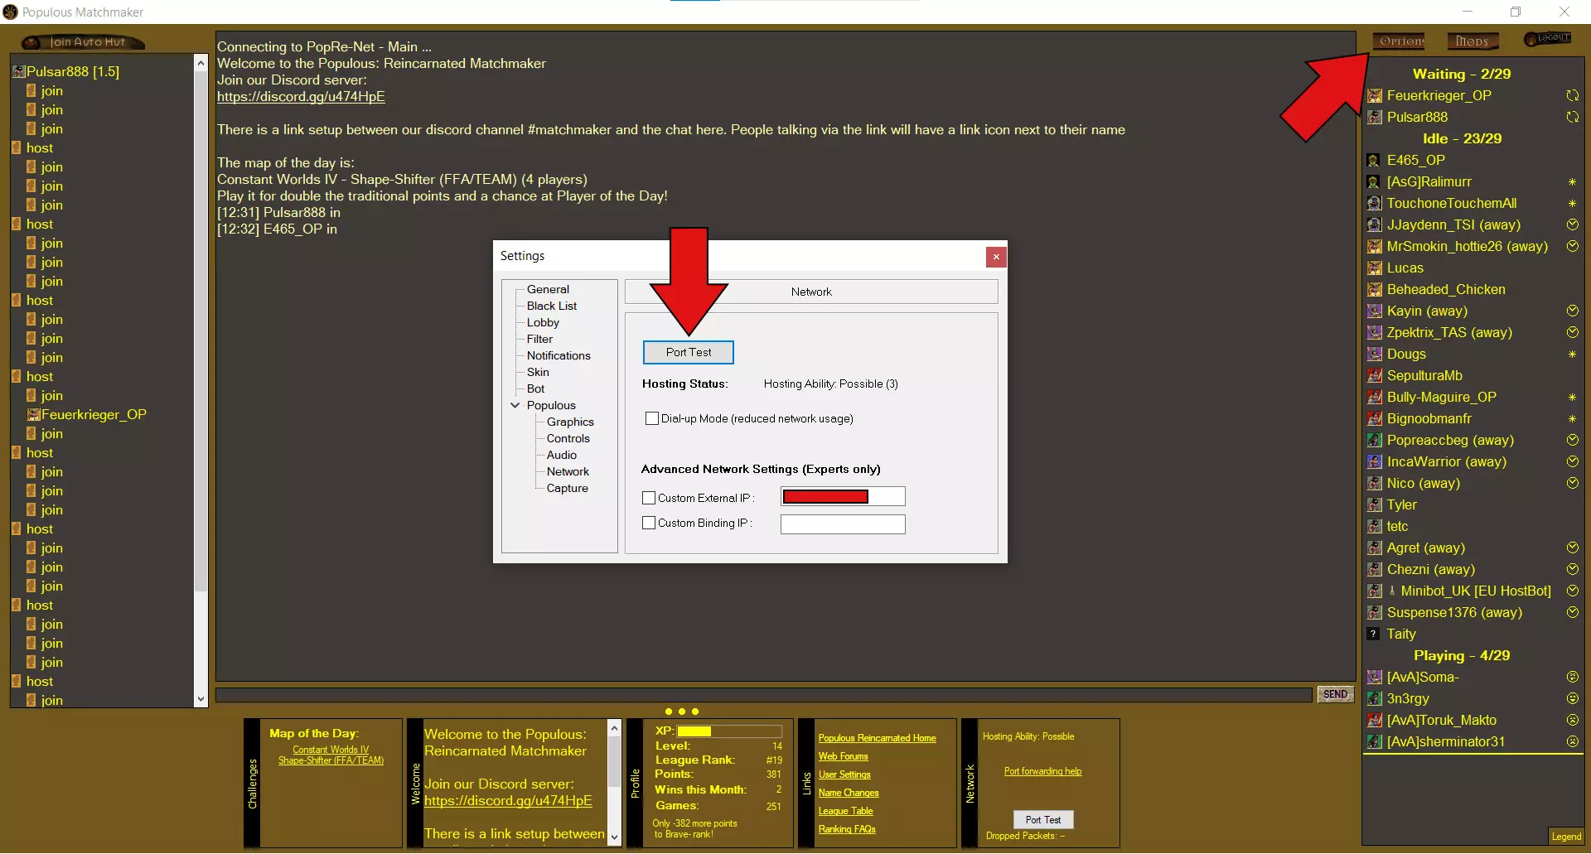Screen dimensions: 1591x854
Task: Click the away icon beside Suspense1376
Action: (x=1572, y=613)
